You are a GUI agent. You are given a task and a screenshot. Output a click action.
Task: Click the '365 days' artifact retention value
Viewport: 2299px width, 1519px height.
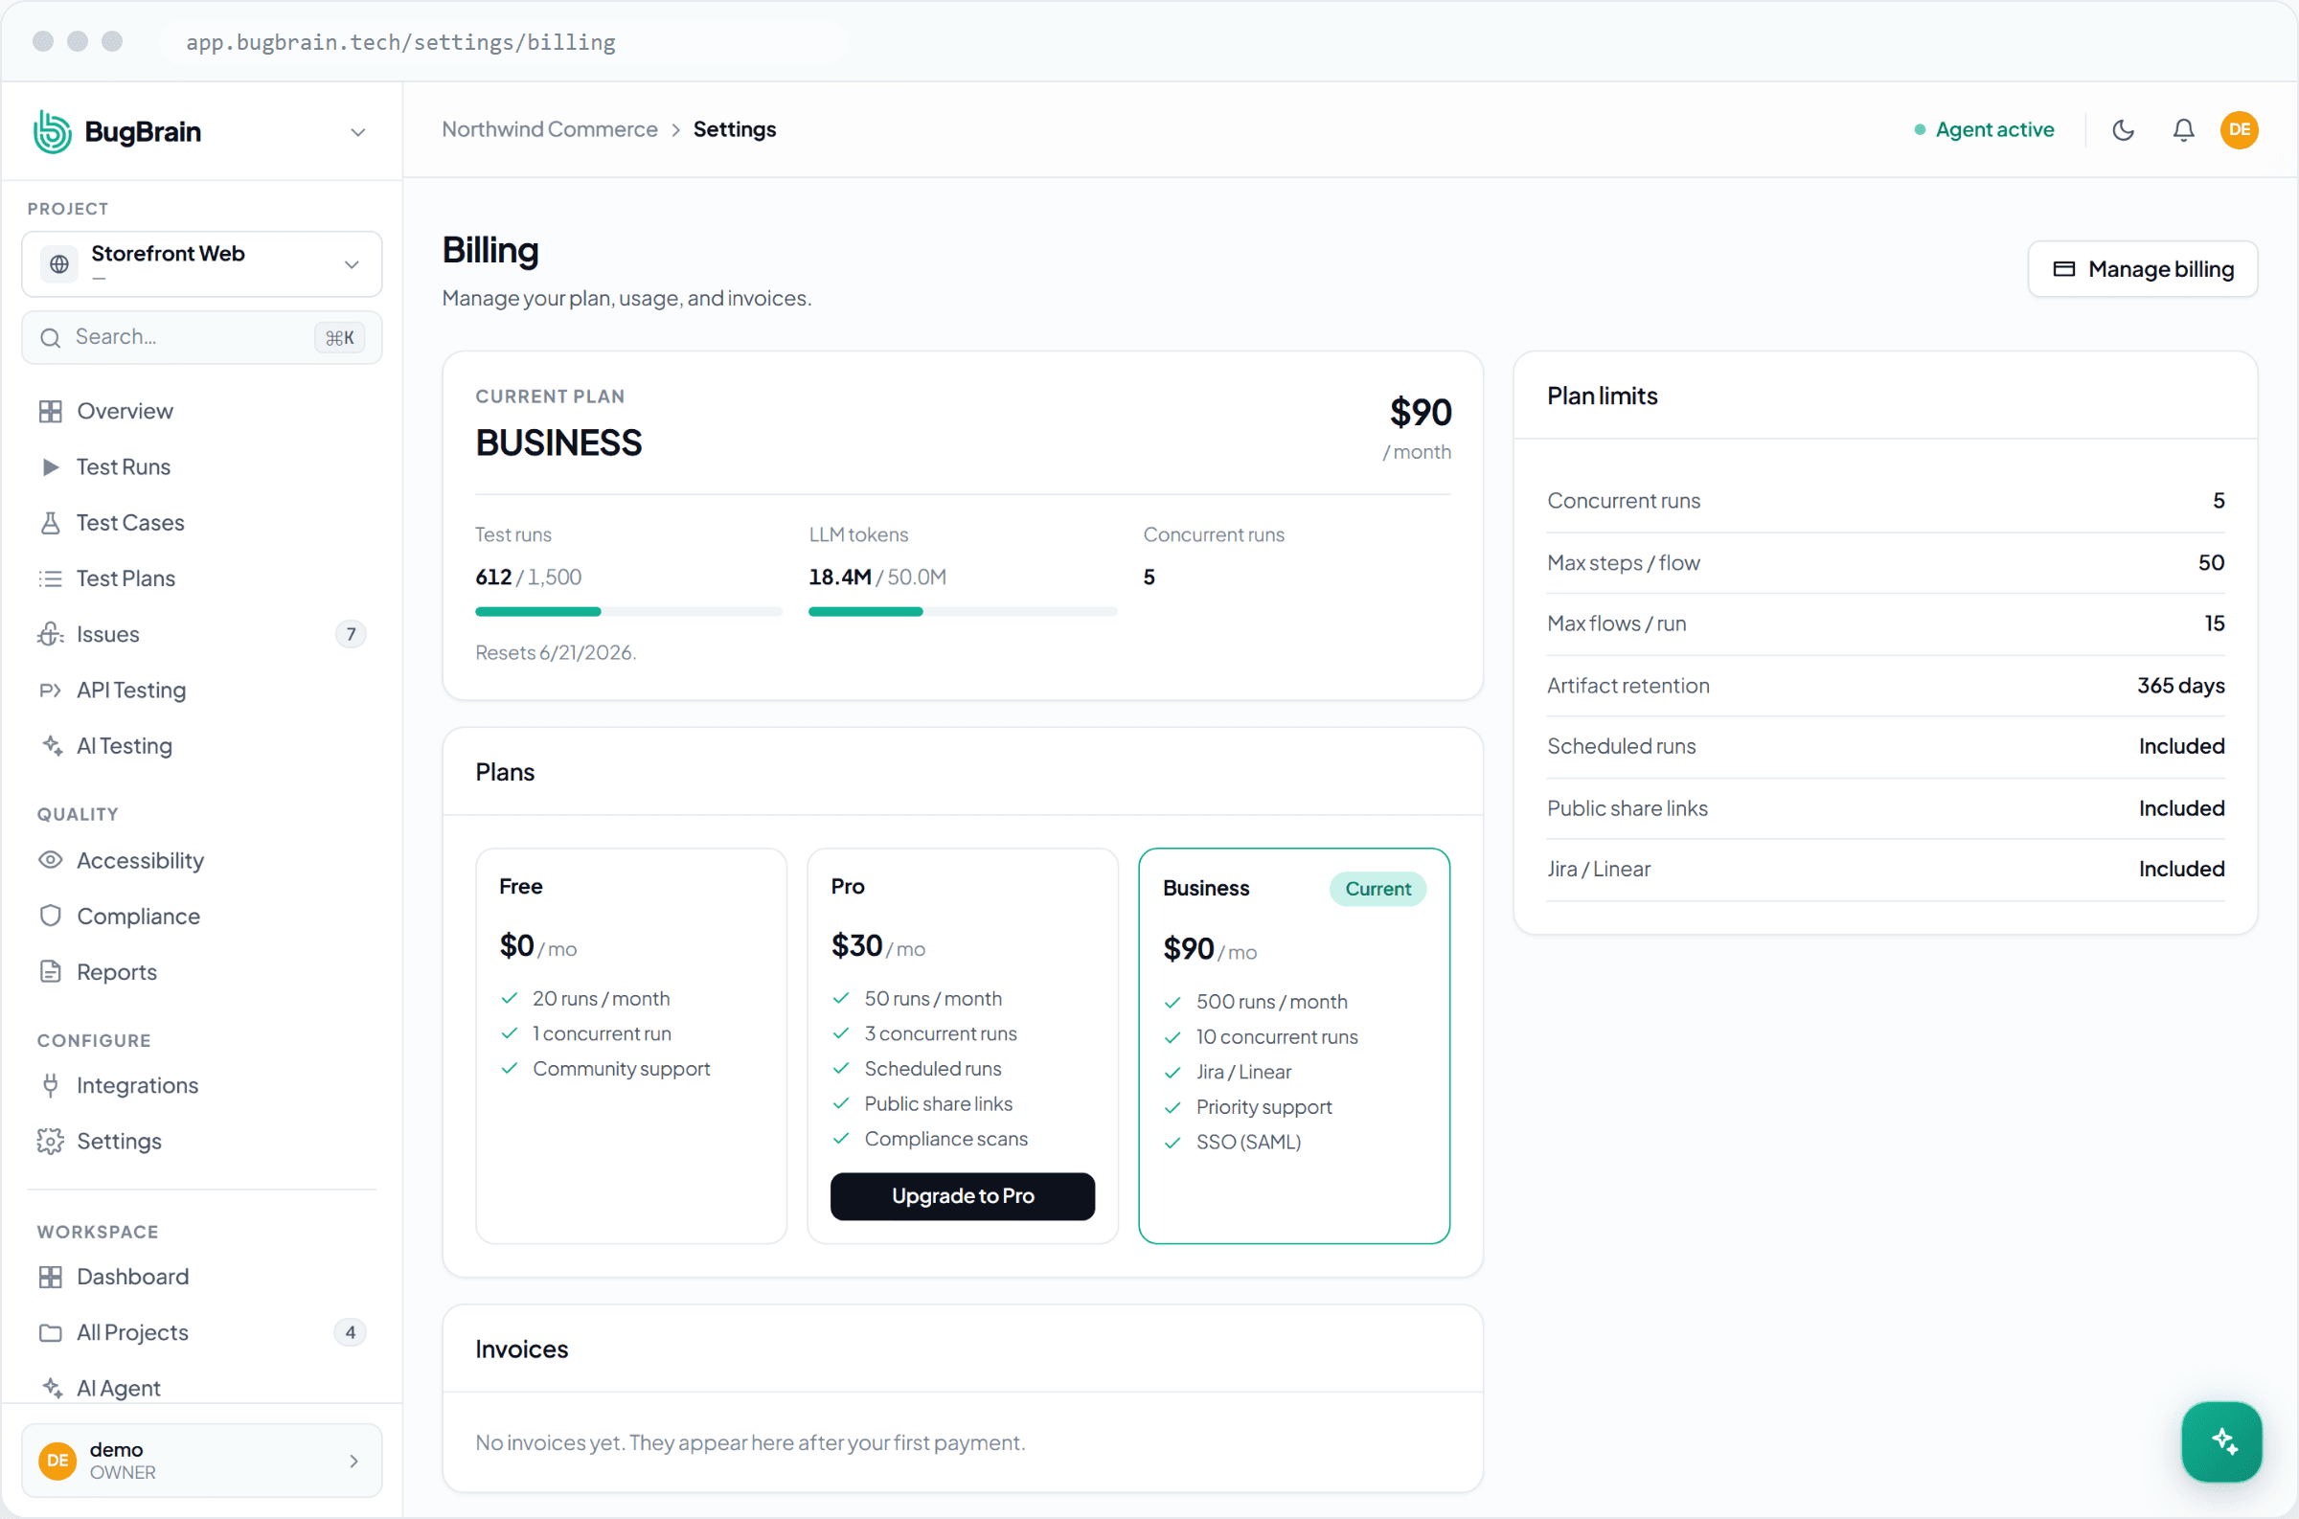click(x=2180, y=685)
